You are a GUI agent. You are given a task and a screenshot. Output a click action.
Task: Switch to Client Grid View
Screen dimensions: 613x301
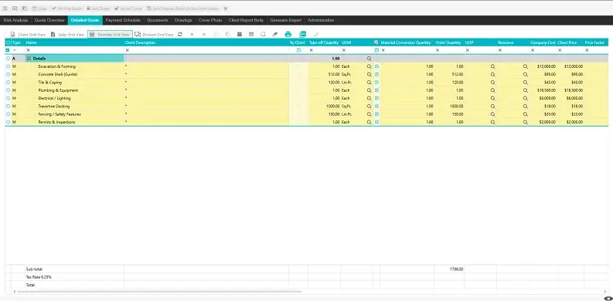coord(28,35)
